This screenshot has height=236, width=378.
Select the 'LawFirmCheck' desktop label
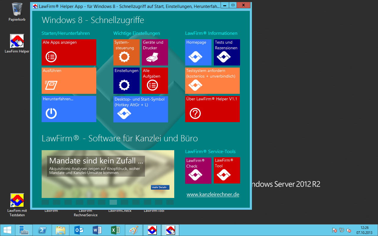pyautogui.click(x=120, y=211)
